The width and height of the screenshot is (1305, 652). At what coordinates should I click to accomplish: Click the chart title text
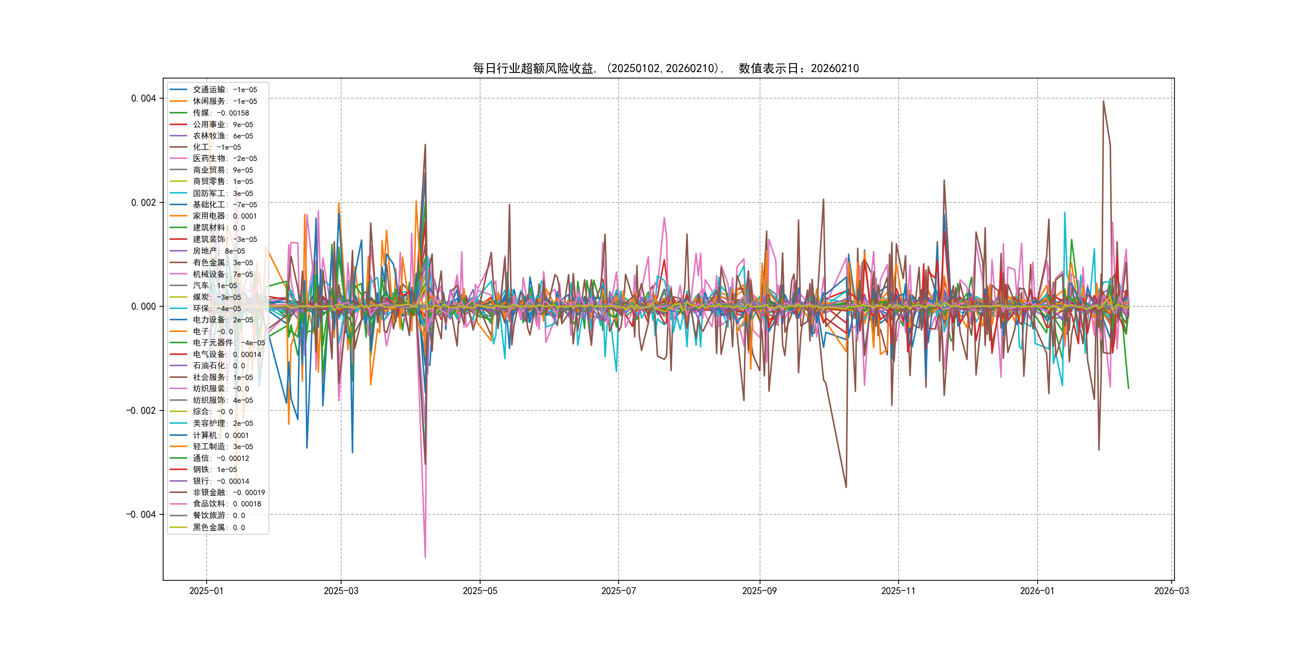[x=666, y=68]
